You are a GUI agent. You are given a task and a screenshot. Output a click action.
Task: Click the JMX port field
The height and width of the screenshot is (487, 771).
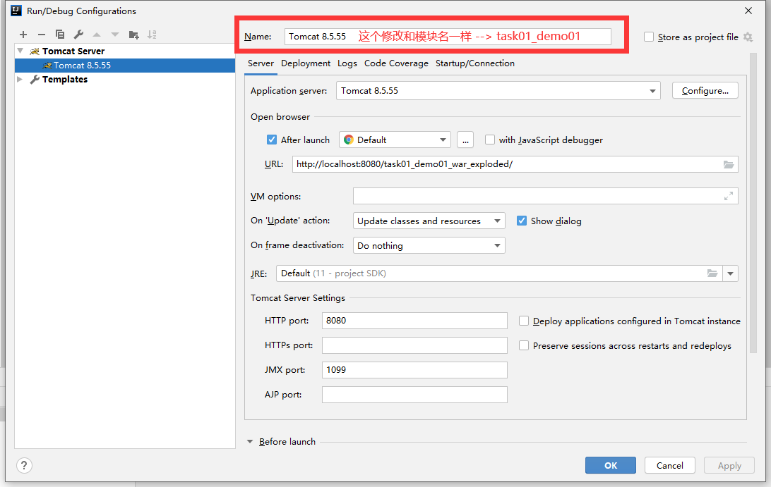point(414,370)
